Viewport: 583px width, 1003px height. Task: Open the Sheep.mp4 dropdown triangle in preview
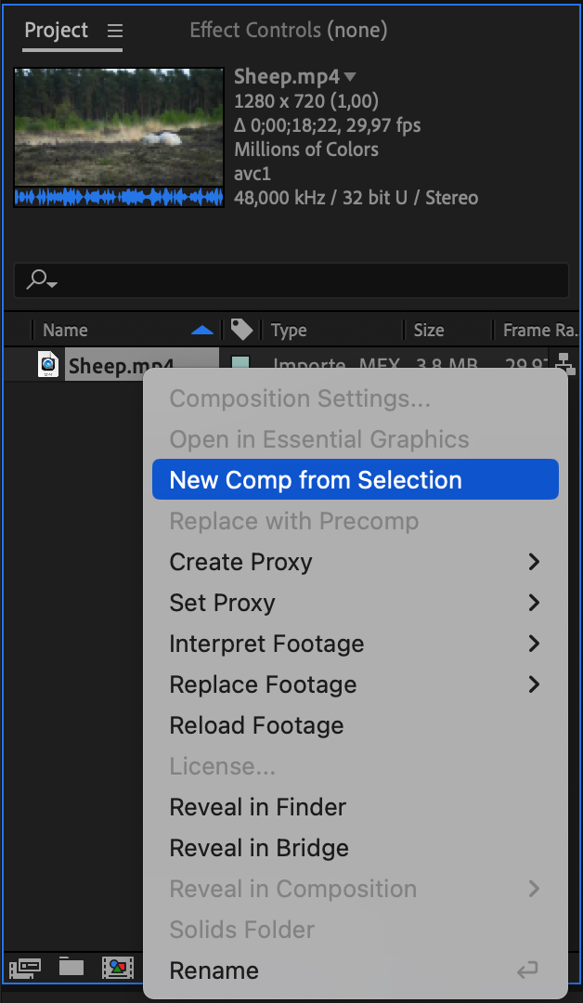[350, 76]
